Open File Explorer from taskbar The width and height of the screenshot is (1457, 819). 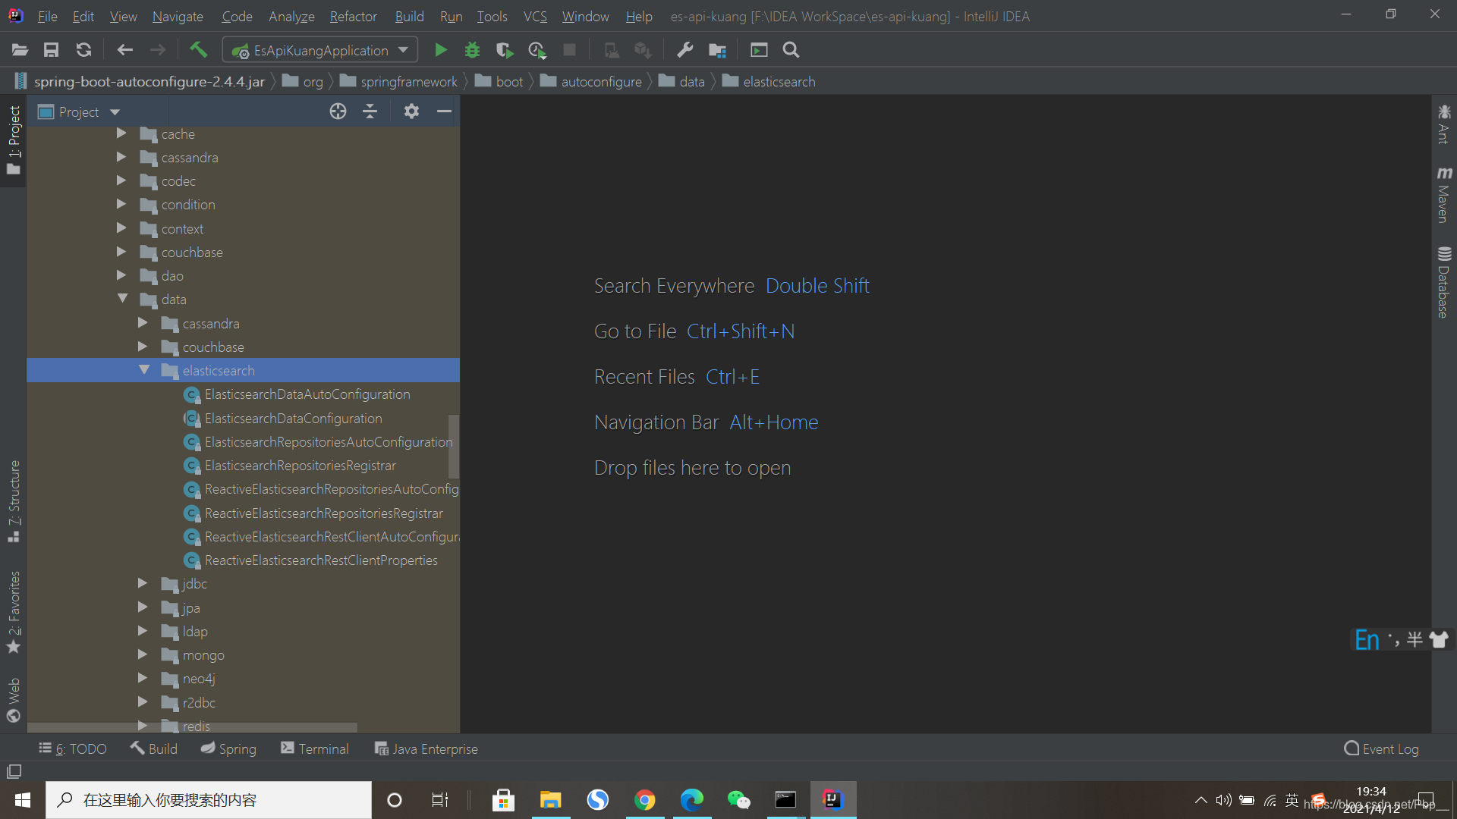pos(550,800)
